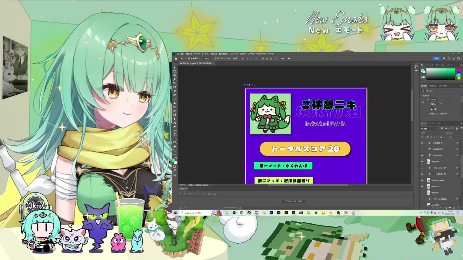Click the filter for type layers T icon
The width and height of the screenshot is (463, 260).
tap(449, 128)
